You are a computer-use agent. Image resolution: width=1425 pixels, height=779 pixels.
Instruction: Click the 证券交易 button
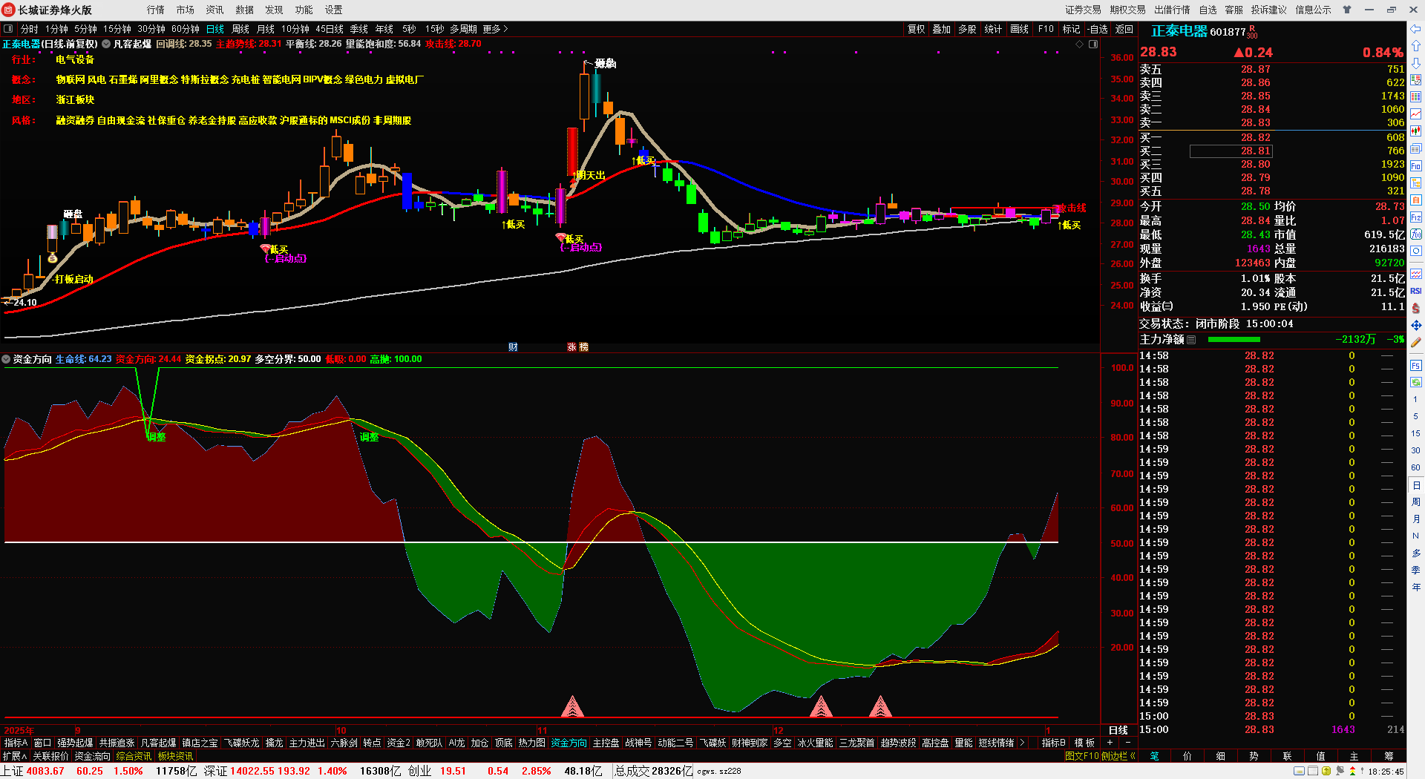tap(1084, 10)
